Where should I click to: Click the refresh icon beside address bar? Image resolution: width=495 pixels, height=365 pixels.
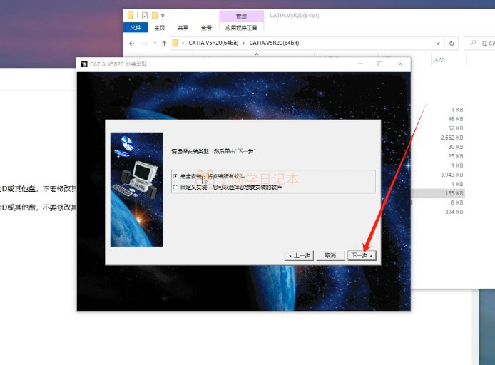452,43
